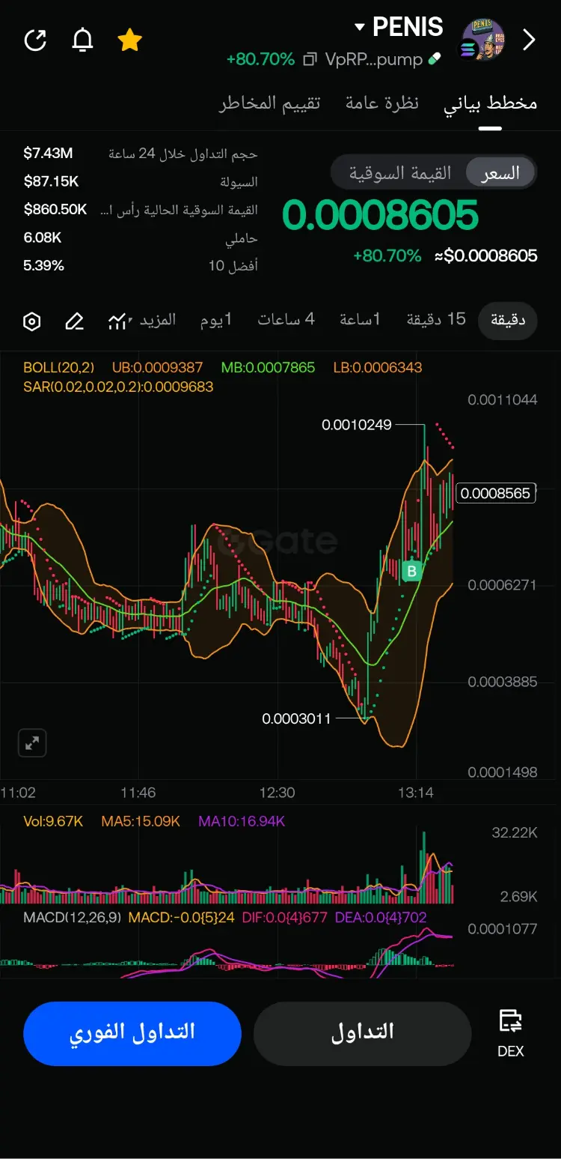Tap the MA5:15.09K label
The height and width of the screenshot is (1159, 561).
coord(141,822)
